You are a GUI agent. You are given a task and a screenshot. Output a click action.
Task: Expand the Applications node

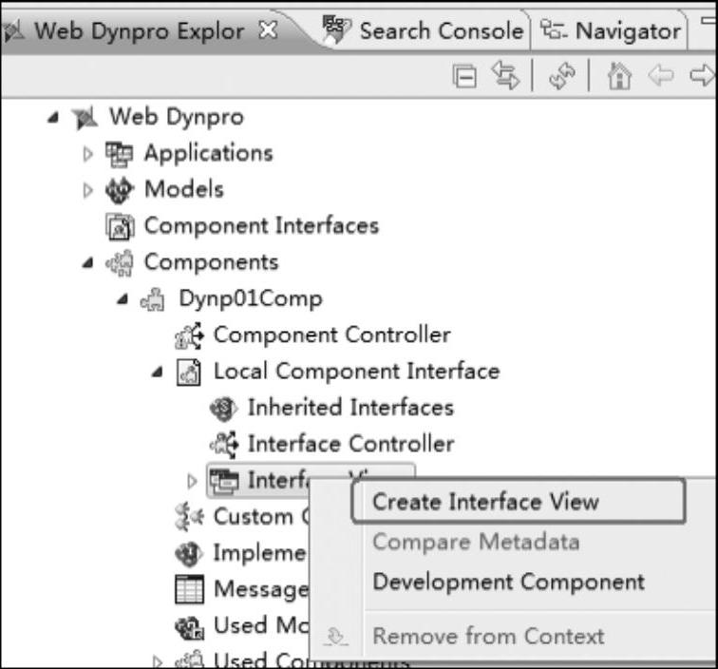[x=87, y=154]
